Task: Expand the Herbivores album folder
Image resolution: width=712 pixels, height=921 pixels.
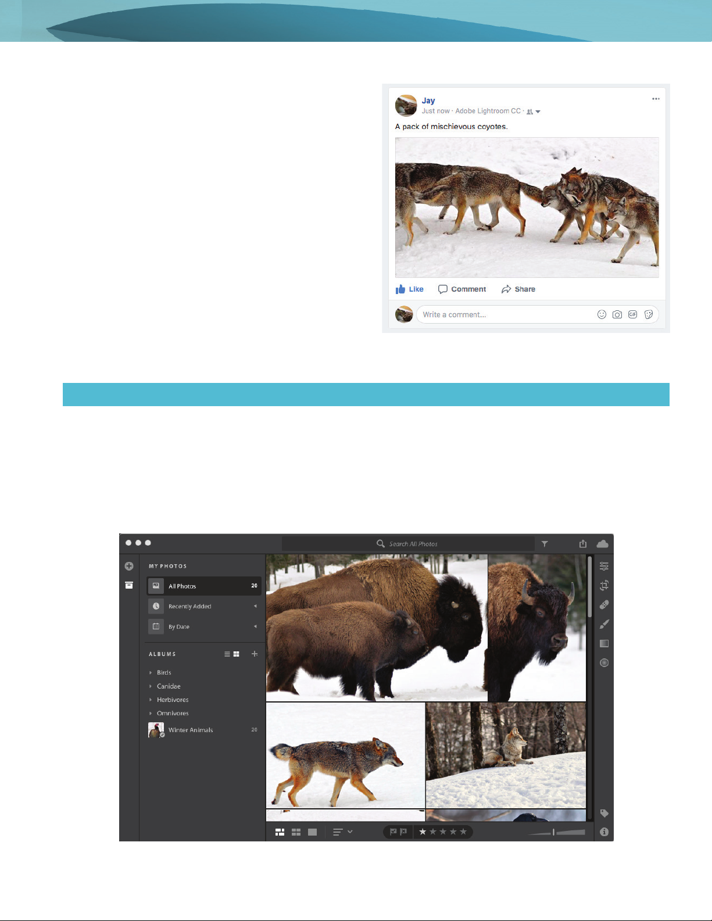Action: tap(151, 700)
